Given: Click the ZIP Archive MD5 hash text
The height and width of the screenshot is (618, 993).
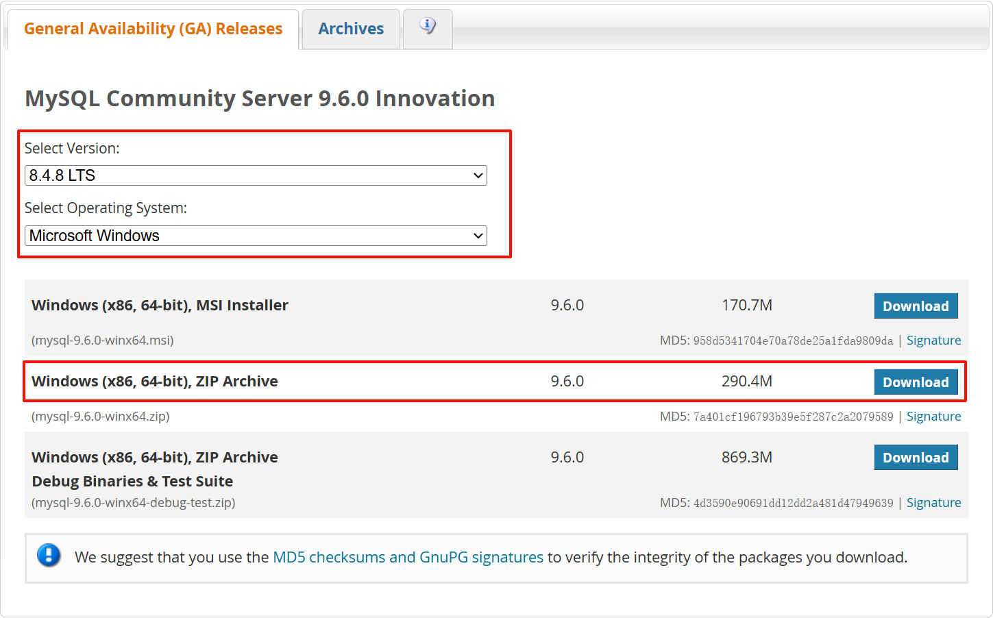Looking at the screenshot, I should pyautogui.click(x=793, y=417).
